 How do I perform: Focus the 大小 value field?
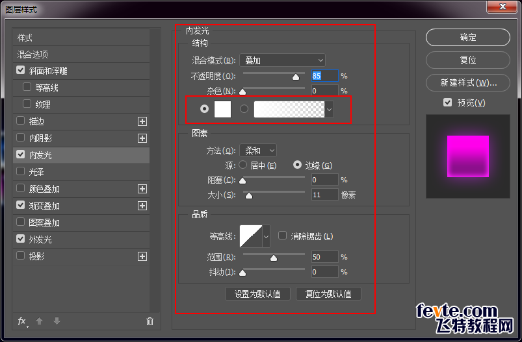click(325, 195)
